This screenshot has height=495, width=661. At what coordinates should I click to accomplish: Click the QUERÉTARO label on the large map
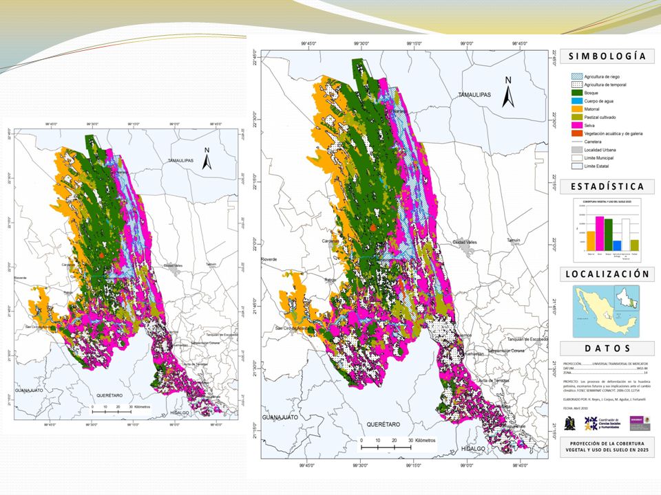pos(384,424)
